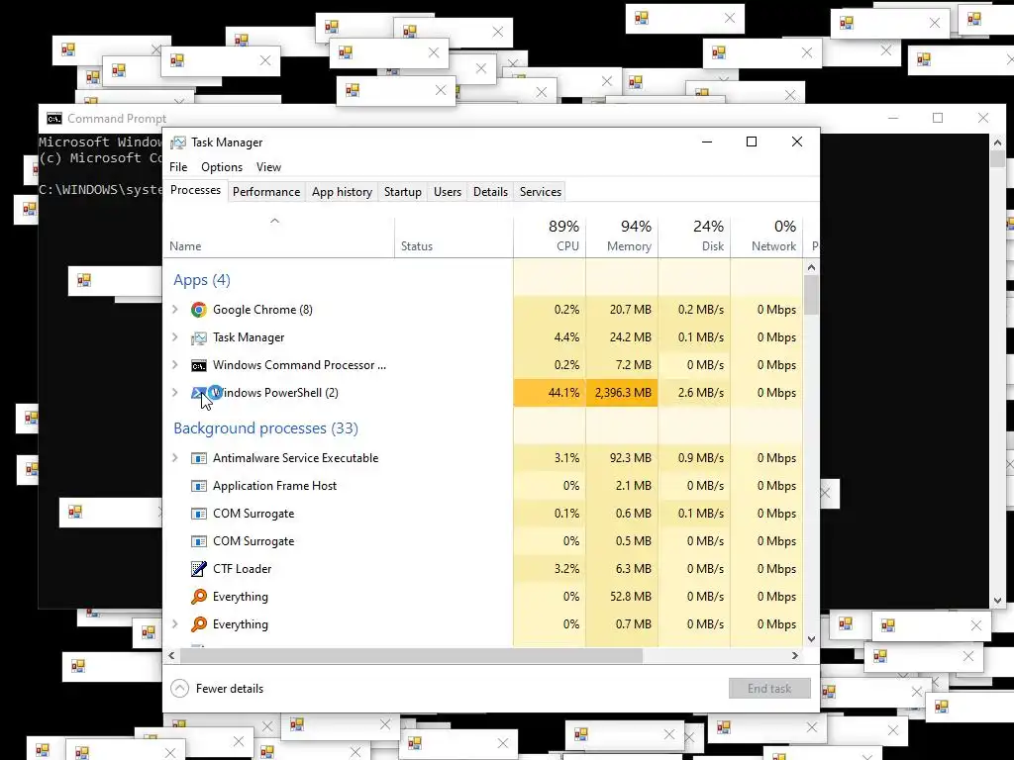Sort by the Status column header
The image size is (1014, 760).
click(x=454, y=237)
